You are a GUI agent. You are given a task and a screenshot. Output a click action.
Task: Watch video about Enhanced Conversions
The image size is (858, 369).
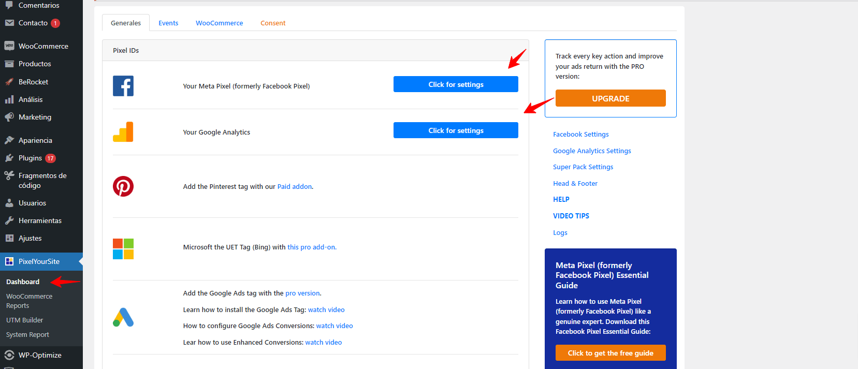click(324, 342)
